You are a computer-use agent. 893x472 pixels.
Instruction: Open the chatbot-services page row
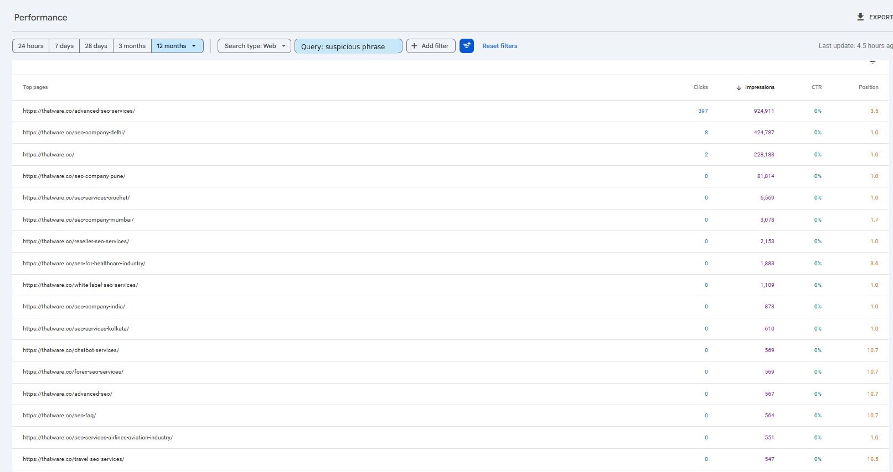tap(451, 350)
